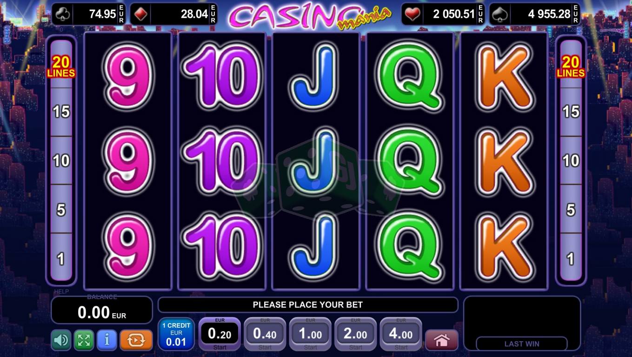Enable autoplay with orange loop icon
Screen dimensions: 632x357
tap(136, 340)
